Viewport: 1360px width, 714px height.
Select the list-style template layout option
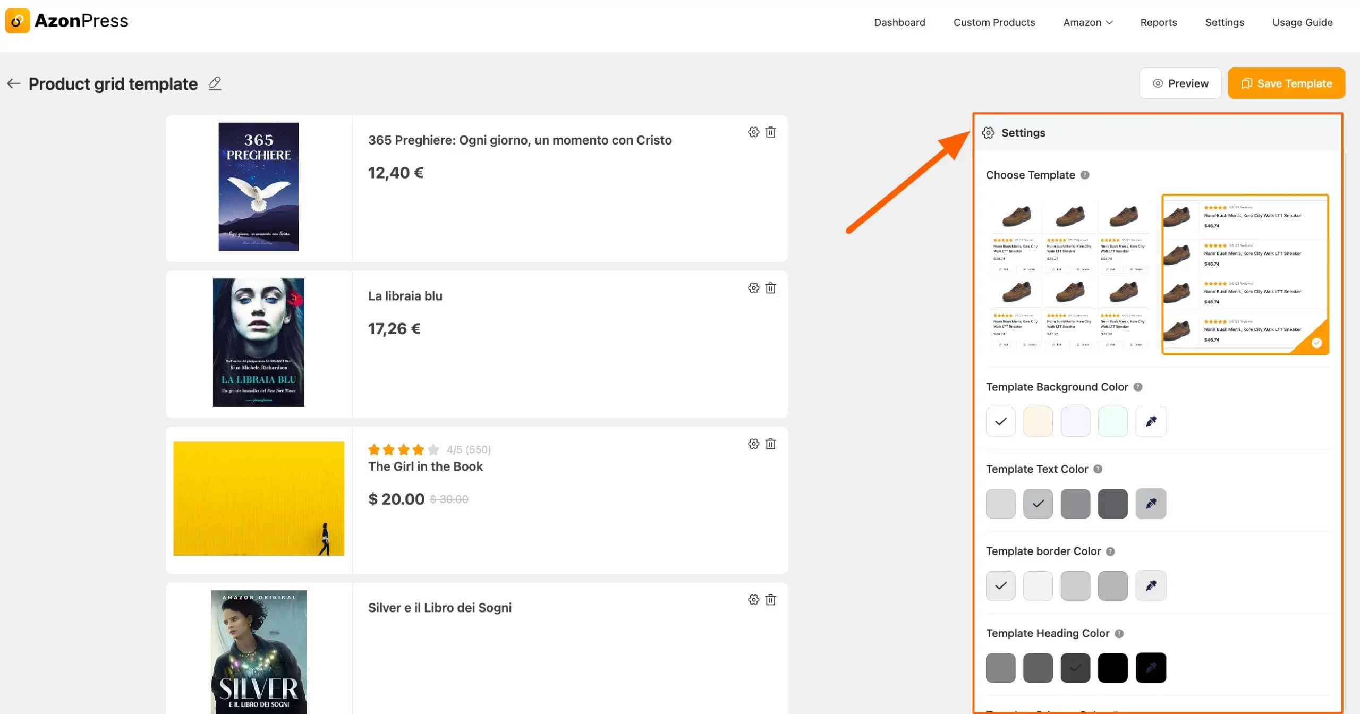(1244, 274)
